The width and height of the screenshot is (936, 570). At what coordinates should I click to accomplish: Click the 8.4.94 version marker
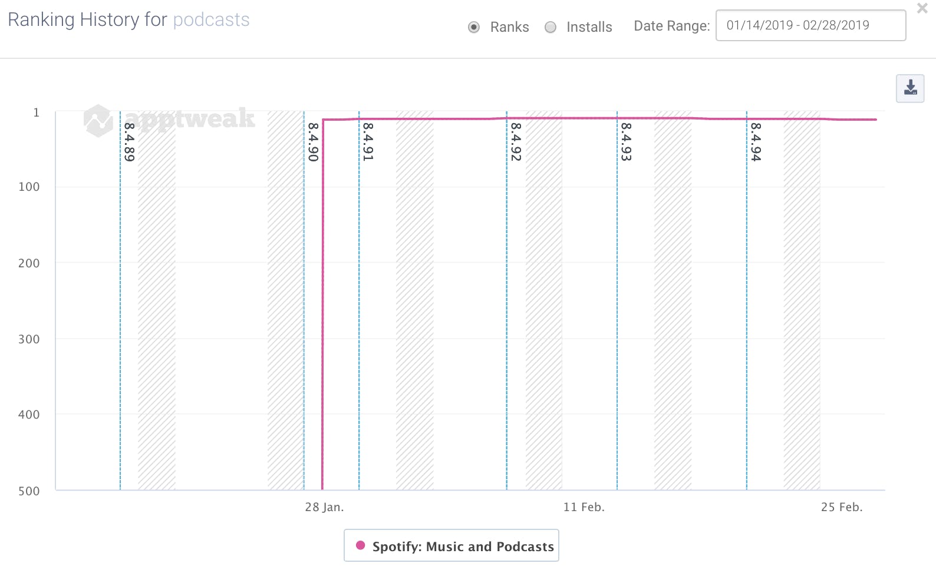pos(756,142)
